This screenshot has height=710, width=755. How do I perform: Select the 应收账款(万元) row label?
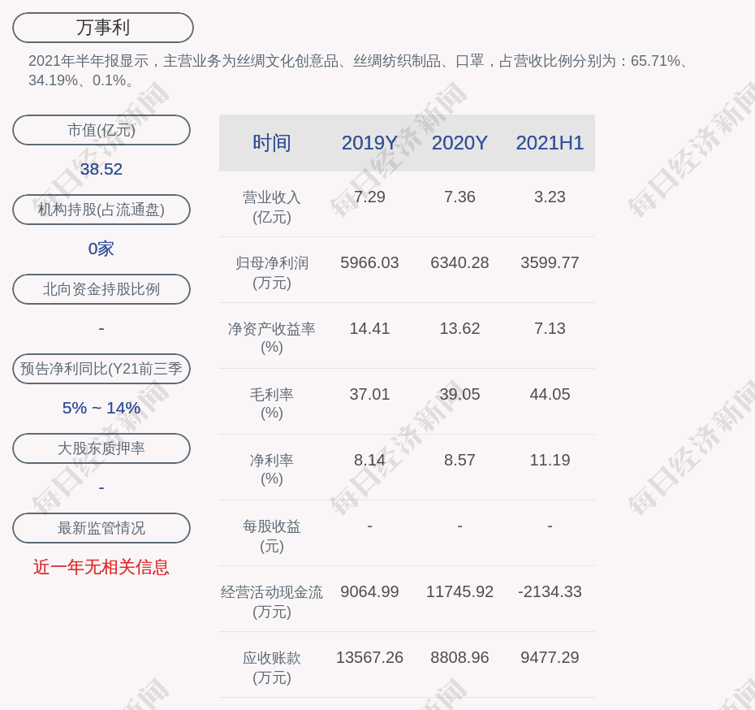click(272, 667)
